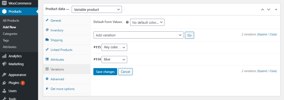Open the Get more options tab
The height and width of the screenshot is (100, 284).
67,89
